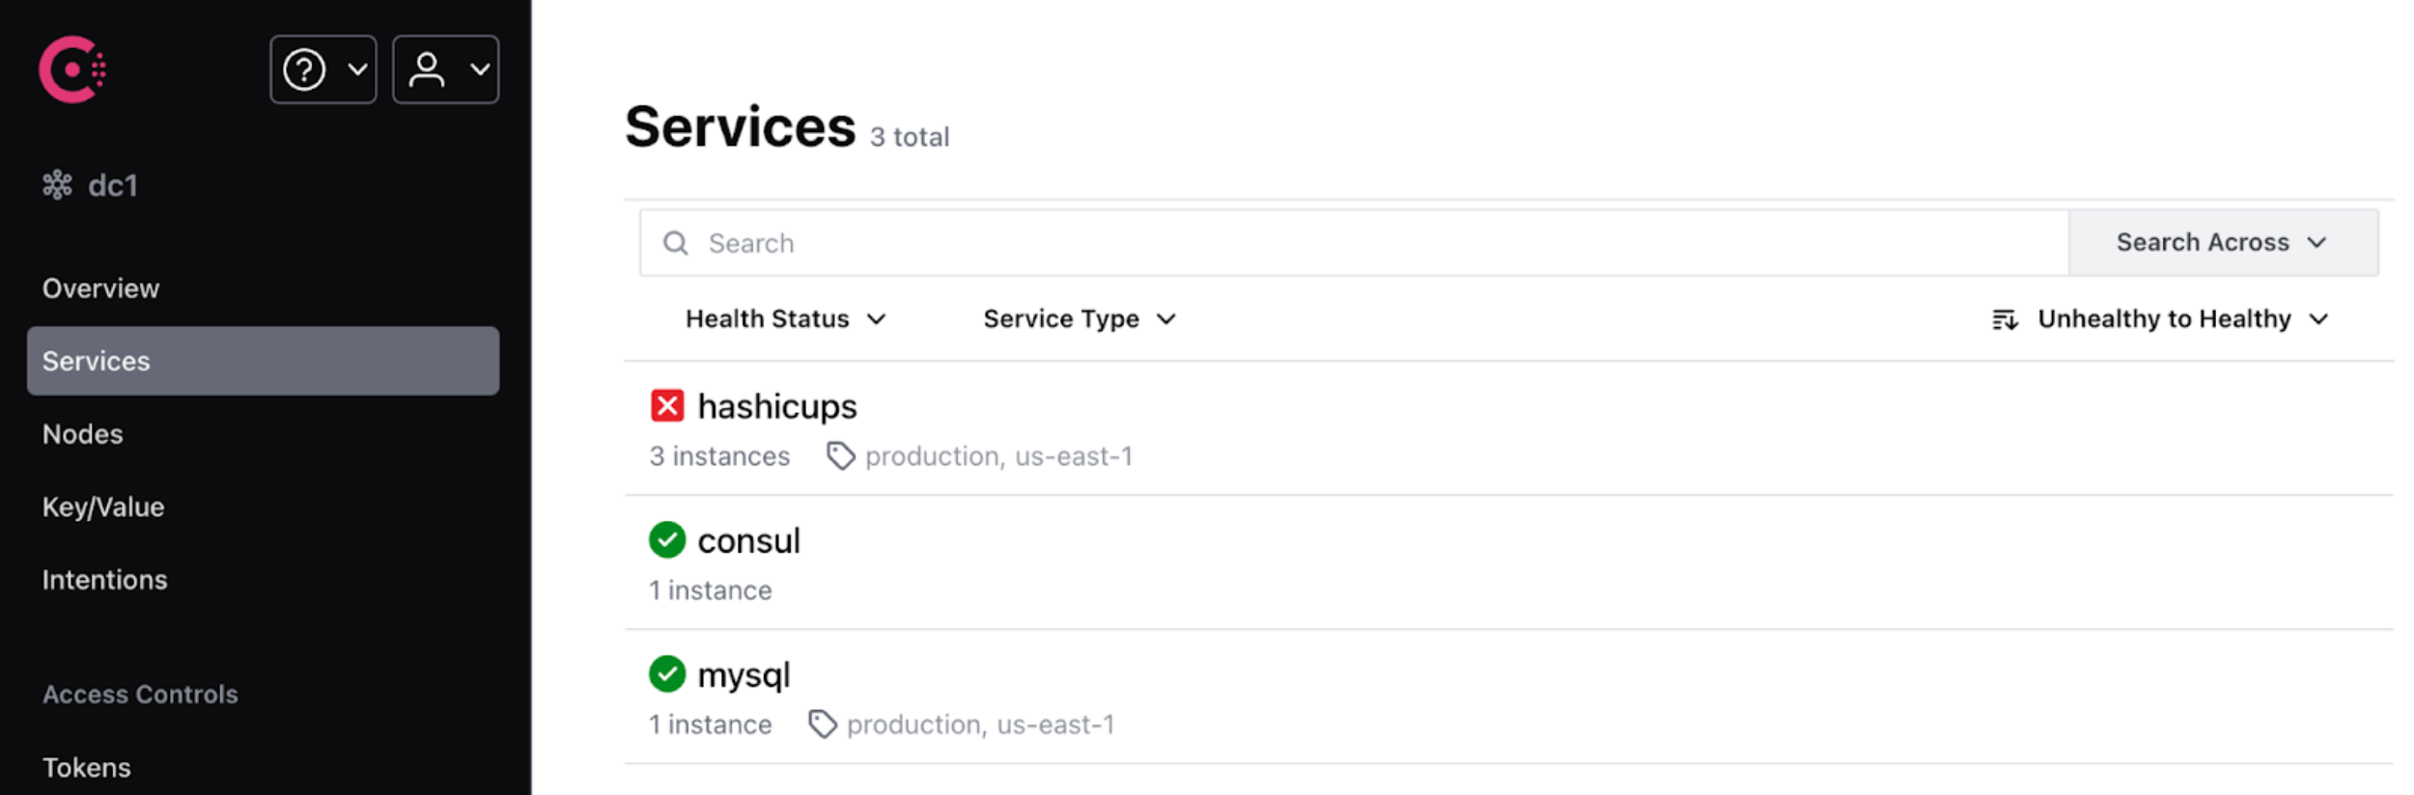Click the green healthy status icon beside consul
This screenshot has height=795, width=2414.
click(666, 540)
